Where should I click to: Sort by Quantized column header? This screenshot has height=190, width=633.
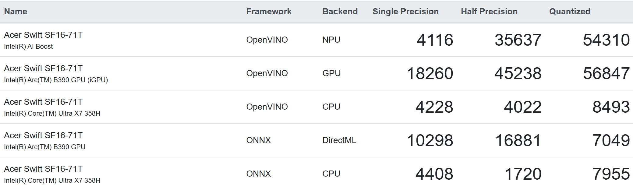[569, 12]
